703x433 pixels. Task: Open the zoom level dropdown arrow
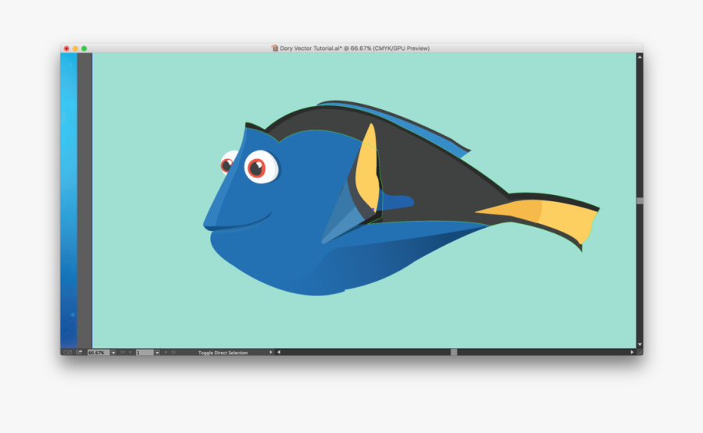(113, 353)
